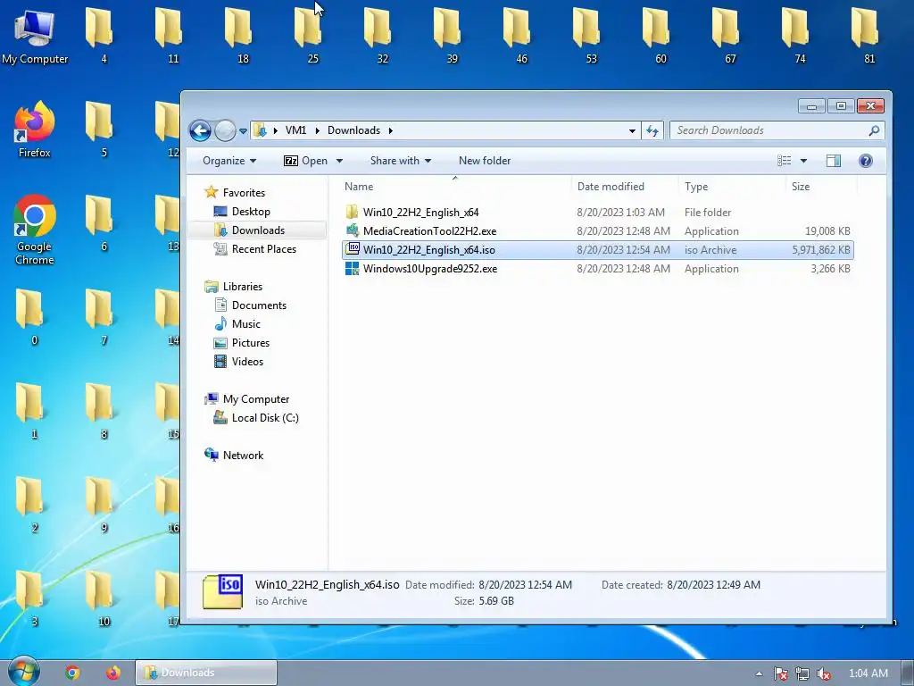Launch Chrome from the taskbar
914x686 pixels.
(72, 673)
